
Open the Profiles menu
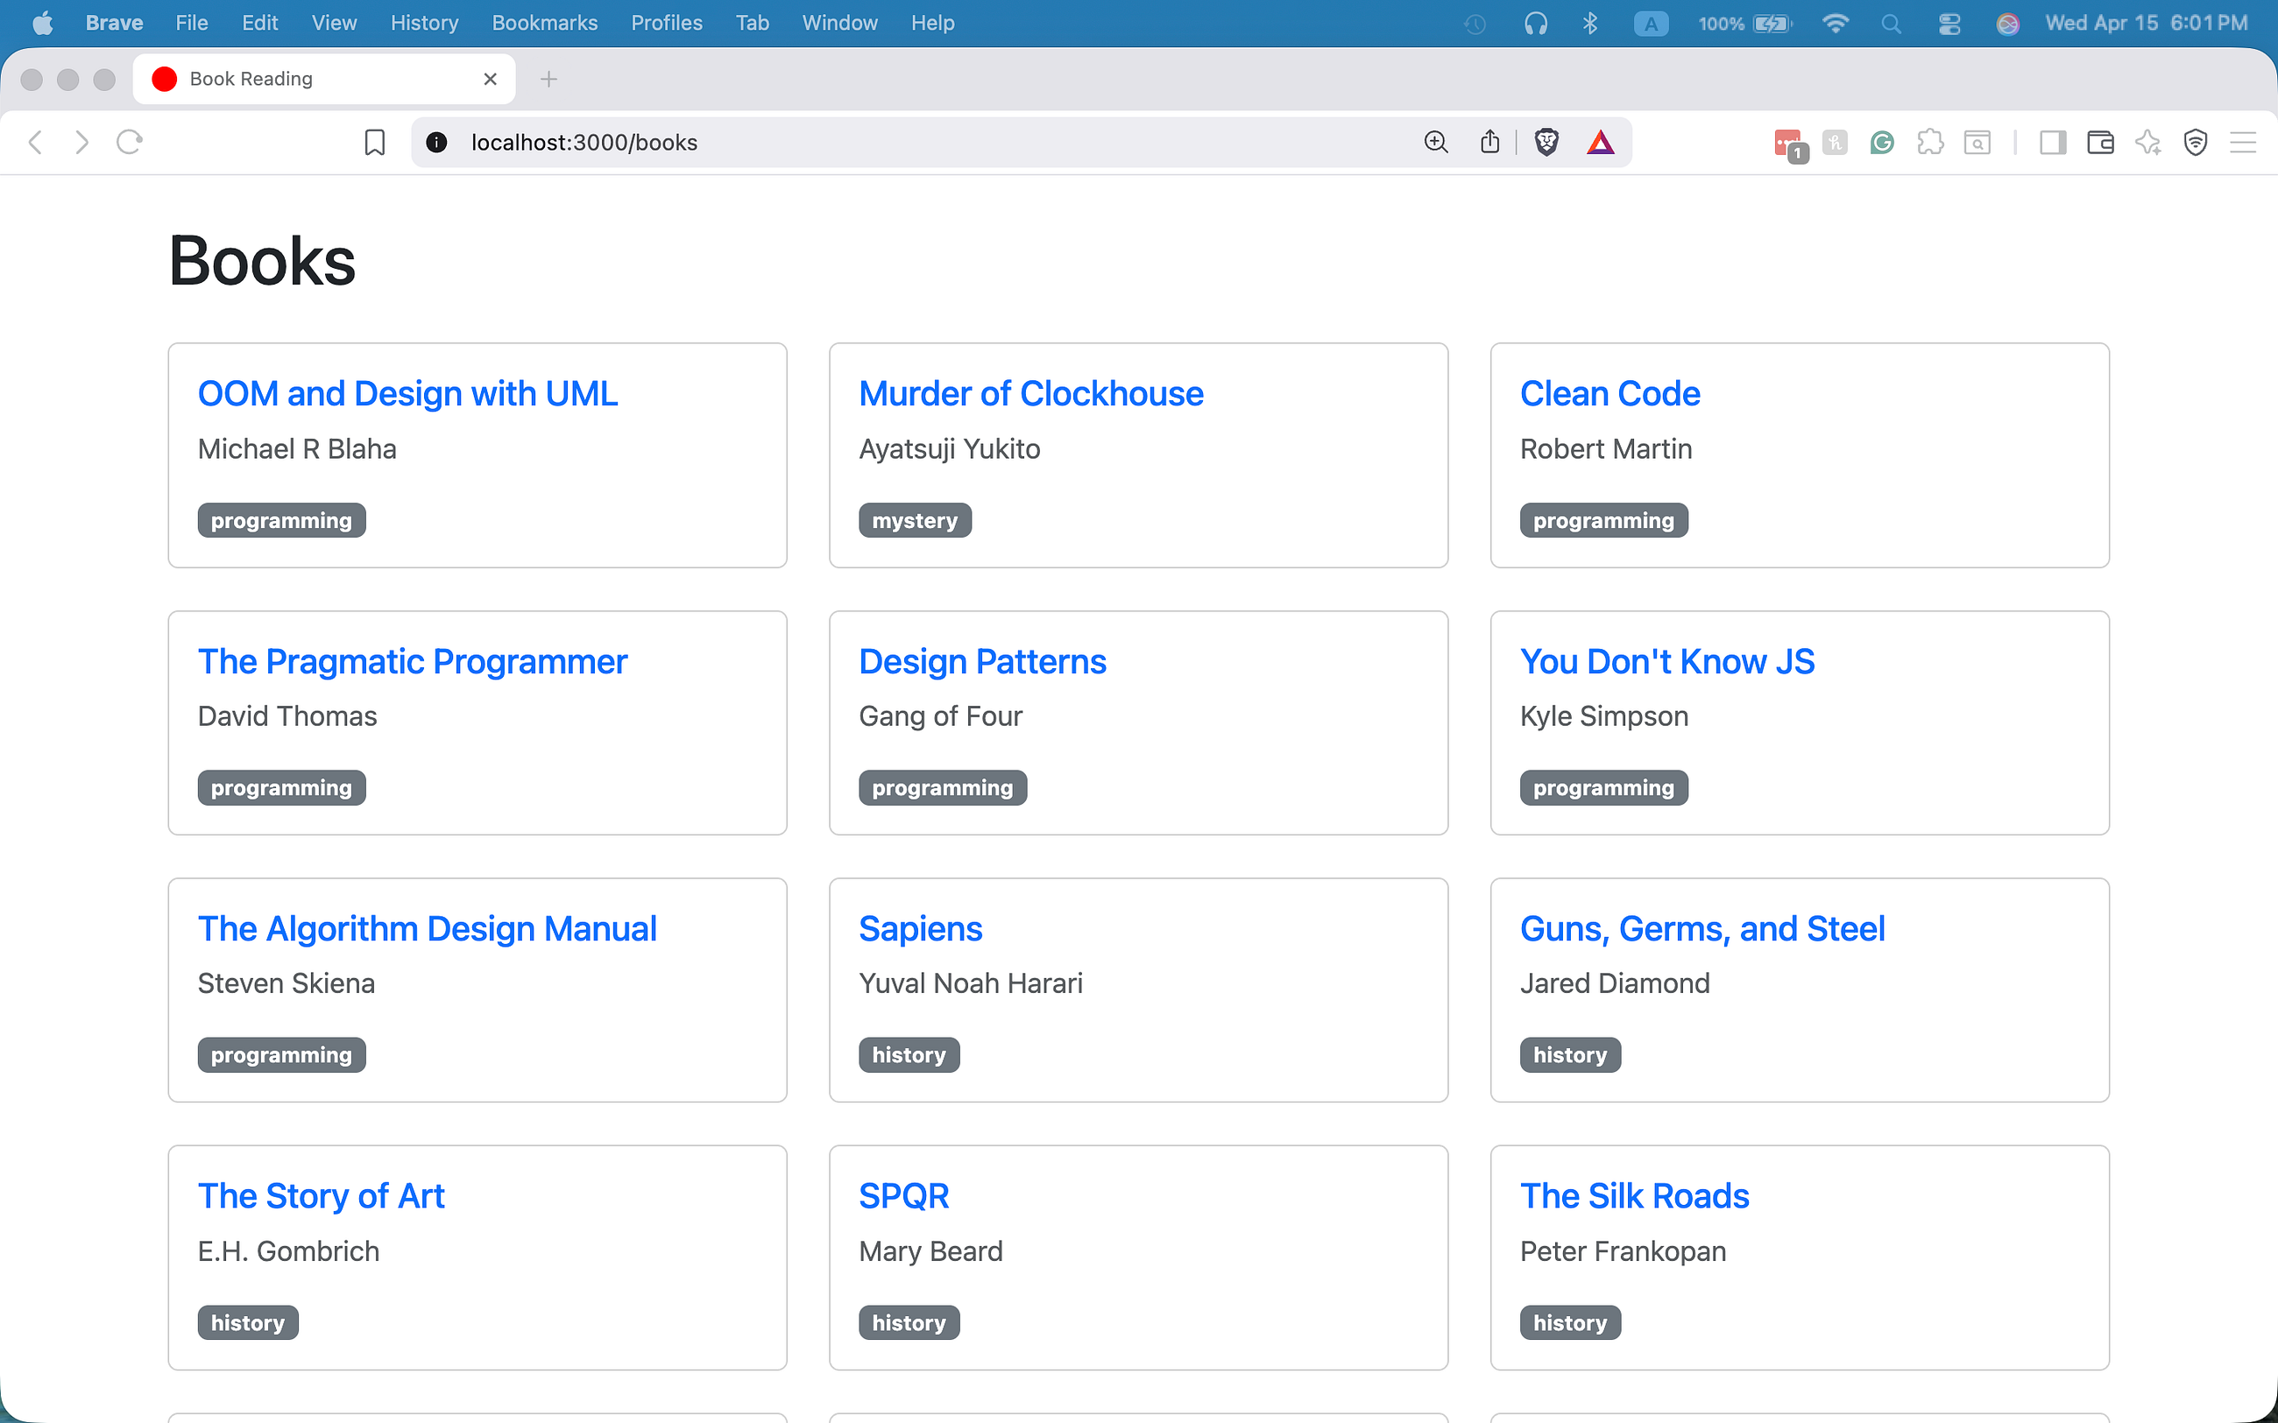(667, 23)
